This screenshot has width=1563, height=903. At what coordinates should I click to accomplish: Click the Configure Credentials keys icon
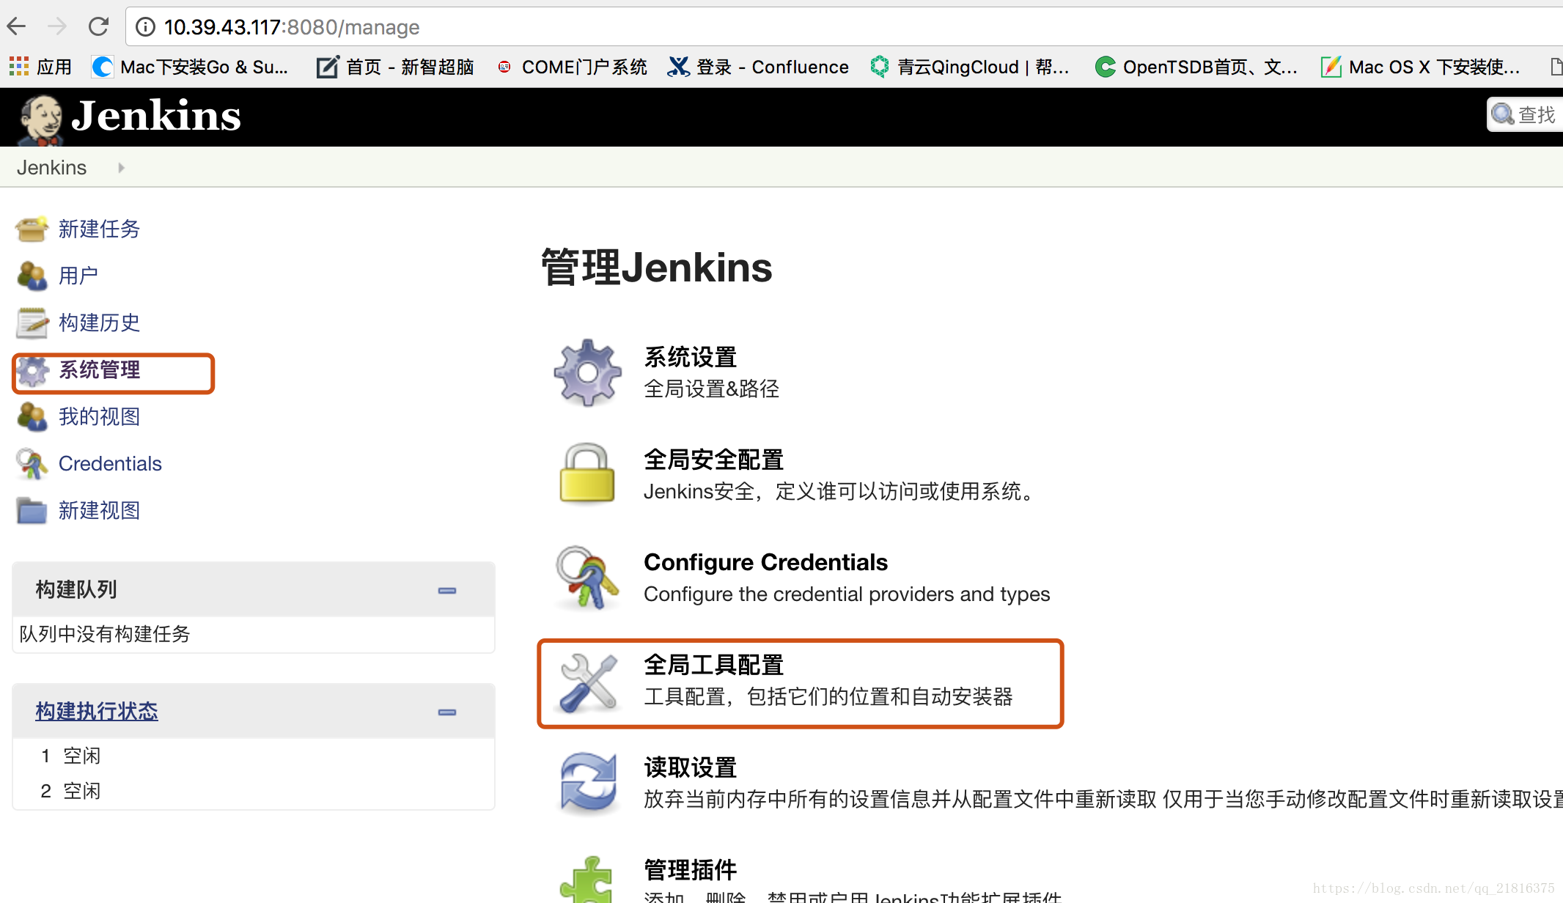(x=587, y=578)
